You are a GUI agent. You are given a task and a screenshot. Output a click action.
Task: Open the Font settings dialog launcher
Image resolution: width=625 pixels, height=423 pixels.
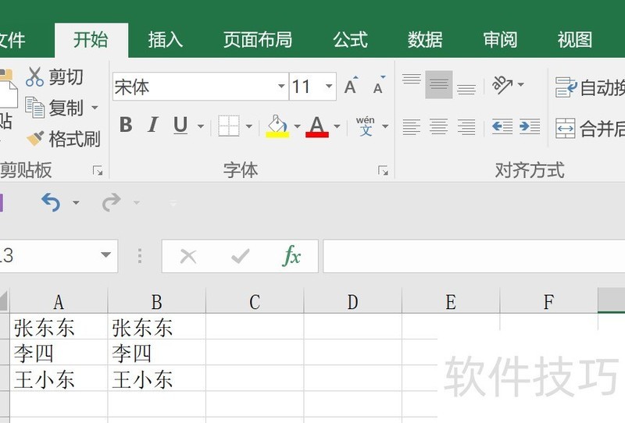click(x=383, y=171)
